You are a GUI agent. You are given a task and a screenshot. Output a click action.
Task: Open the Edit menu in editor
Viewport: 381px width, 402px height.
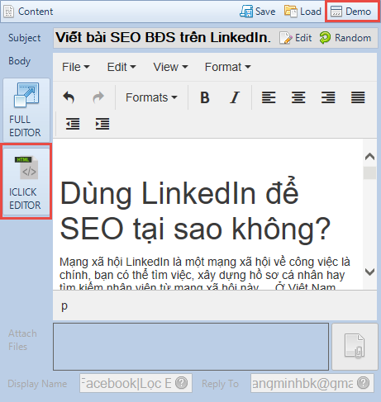click(121, 67)
